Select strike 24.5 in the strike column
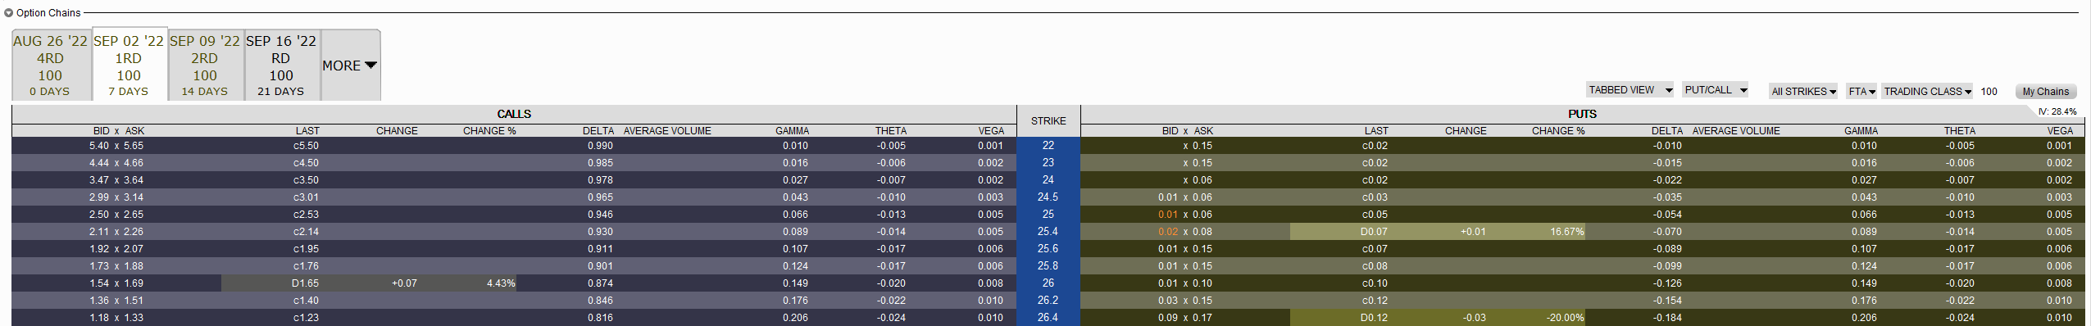 click(1048, 197)
